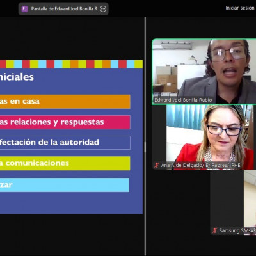This screenshot has width=256, height=256.
Task: Click the yellow-green 'comunicaciones' bar
Action: click(65, 163)
